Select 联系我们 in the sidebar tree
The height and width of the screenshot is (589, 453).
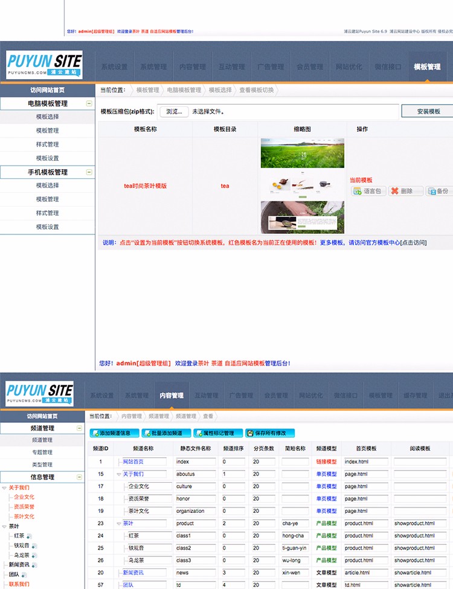[19, 585]
